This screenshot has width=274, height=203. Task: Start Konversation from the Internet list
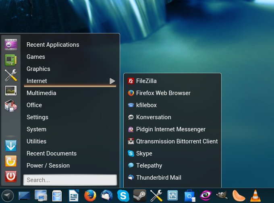(x=172, y=117)
